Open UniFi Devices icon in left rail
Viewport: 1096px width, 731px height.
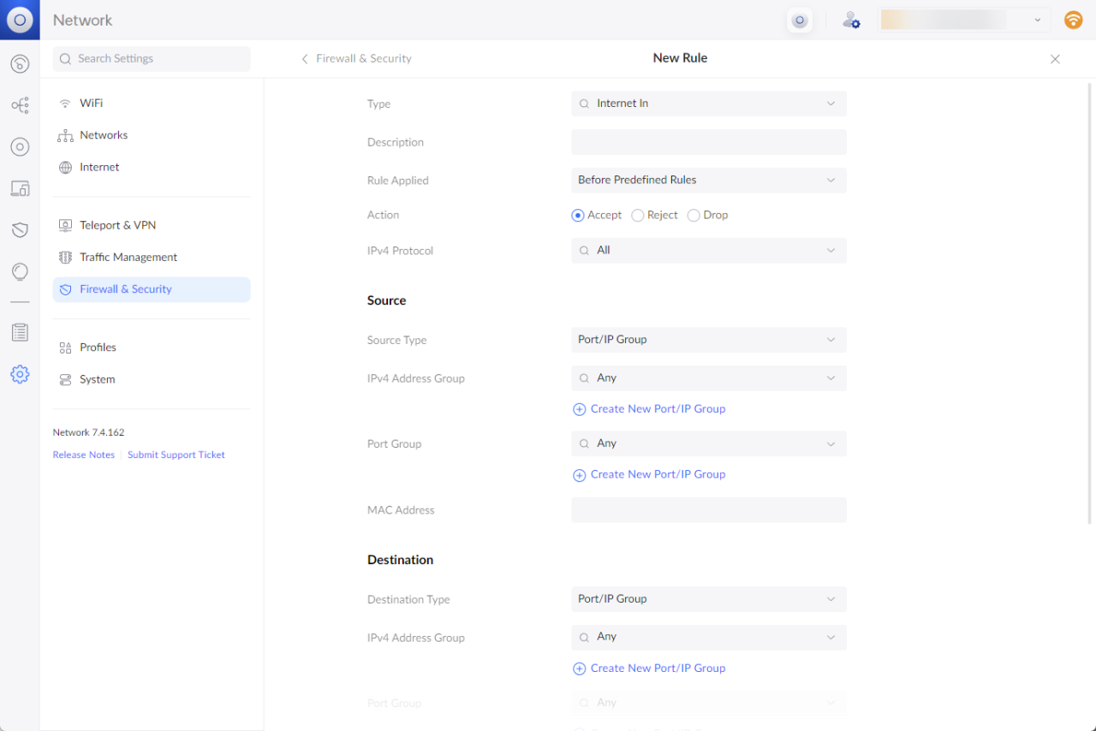20,147
